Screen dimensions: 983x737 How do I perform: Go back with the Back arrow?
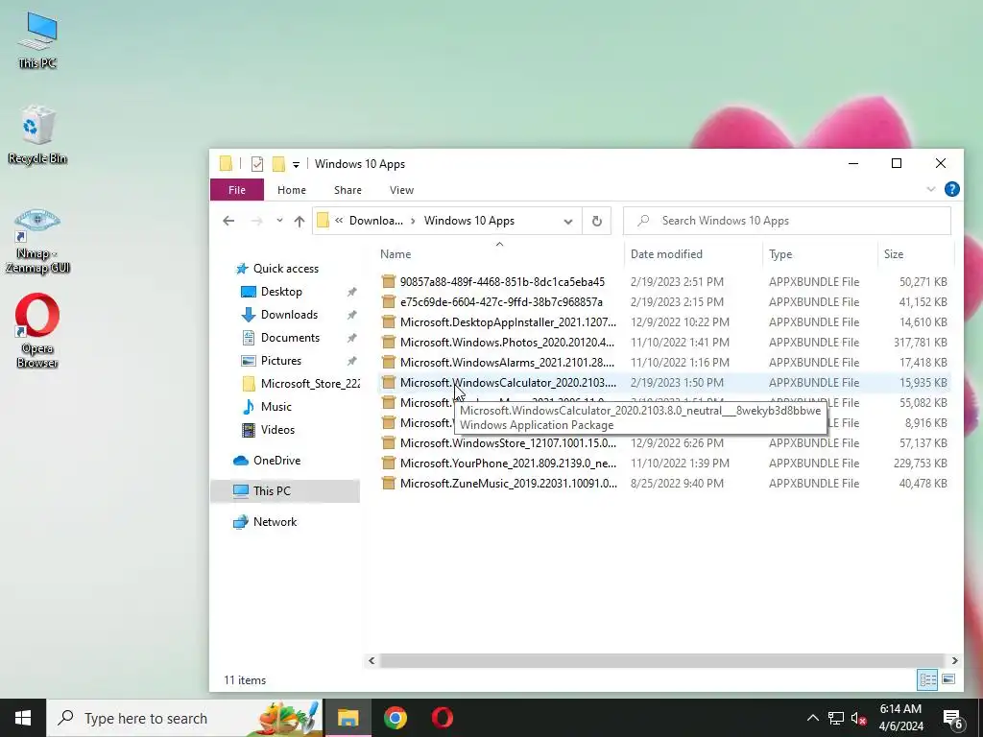(228, 221)
